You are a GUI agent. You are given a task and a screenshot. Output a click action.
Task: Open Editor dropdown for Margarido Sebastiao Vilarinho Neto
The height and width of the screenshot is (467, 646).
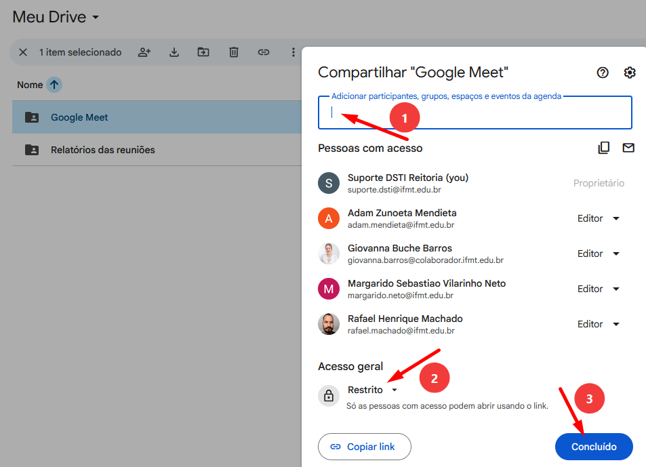598,289
